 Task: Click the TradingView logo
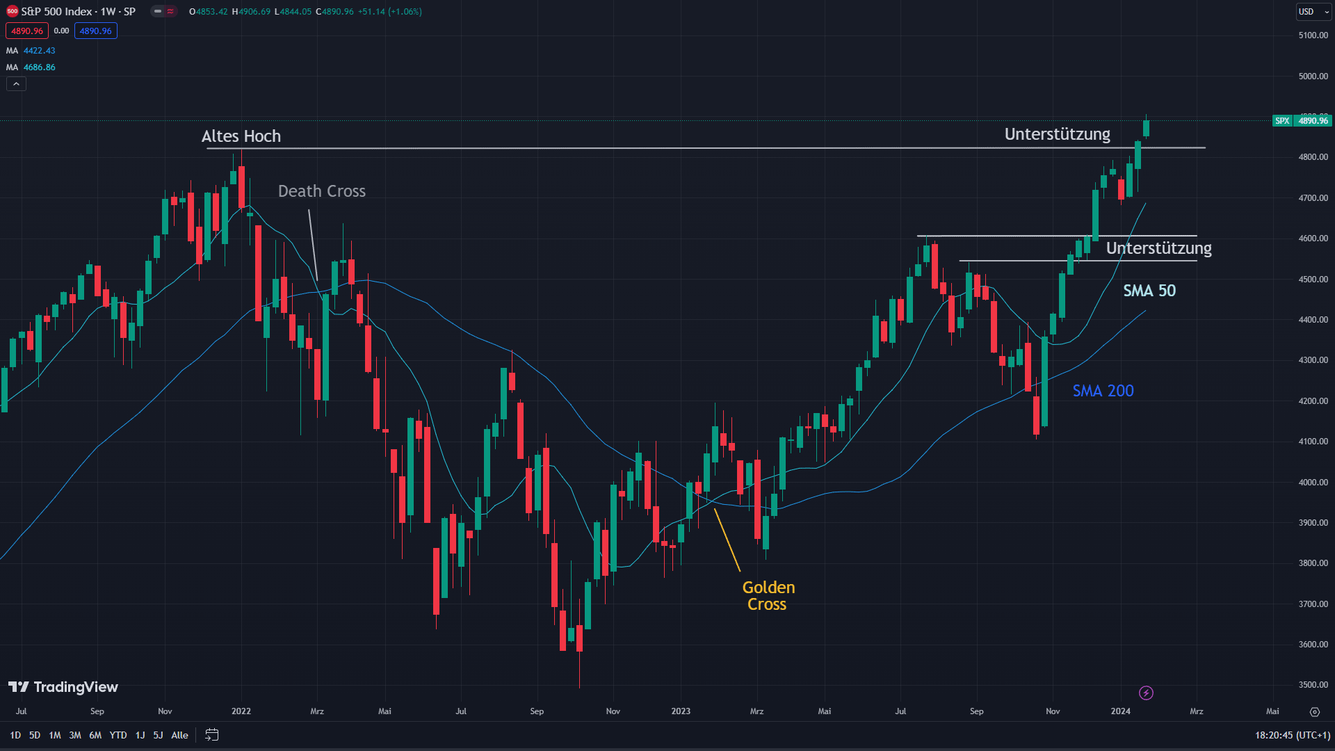coord(63,687)
